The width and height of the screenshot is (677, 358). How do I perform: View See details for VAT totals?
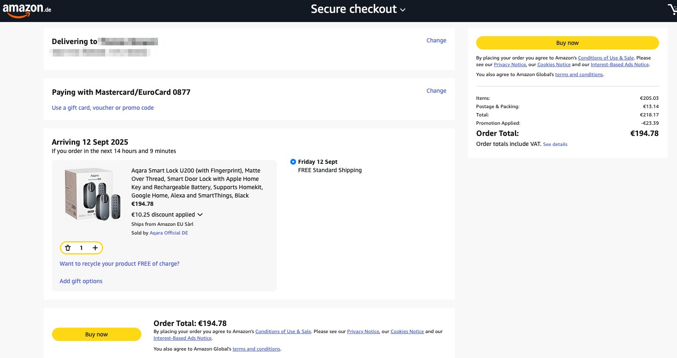click(x=555, y=144)
